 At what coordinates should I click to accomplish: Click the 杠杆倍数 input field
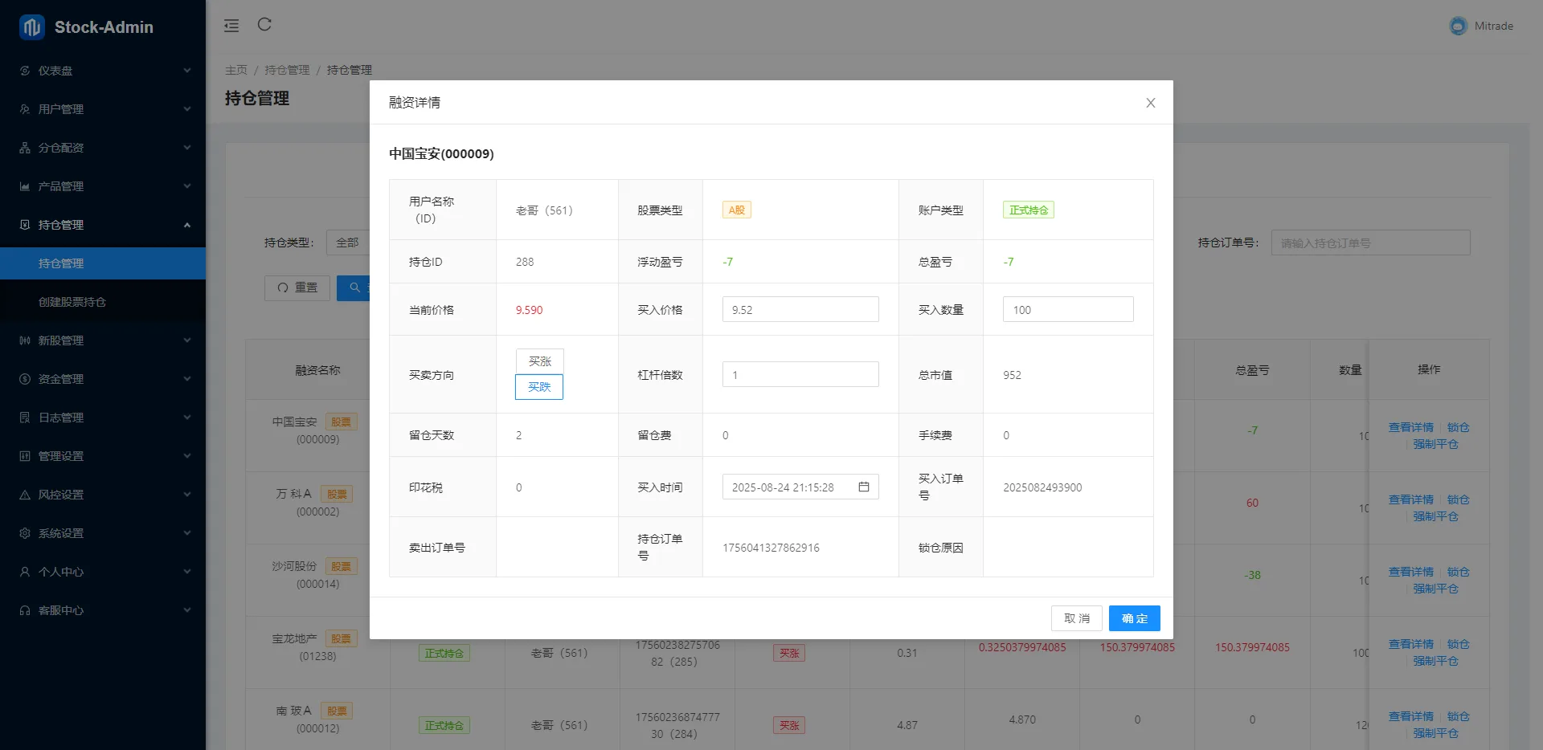coord(800,375)
